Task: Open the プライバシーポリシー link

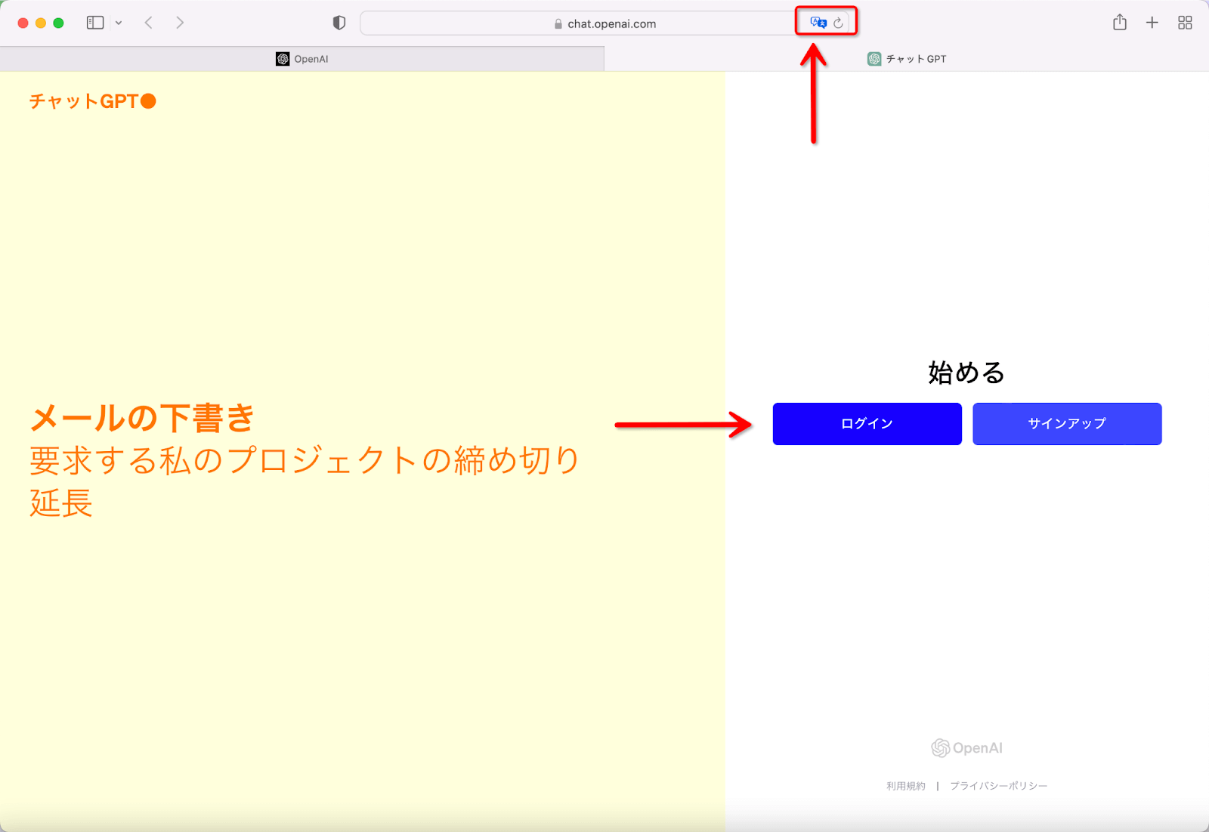Action: [998, 786]
